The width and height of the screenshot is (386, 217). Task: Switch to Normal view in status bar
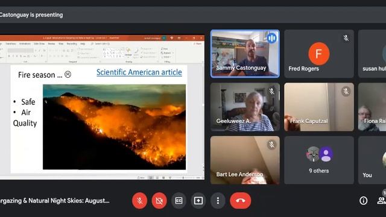pos(151,177)
